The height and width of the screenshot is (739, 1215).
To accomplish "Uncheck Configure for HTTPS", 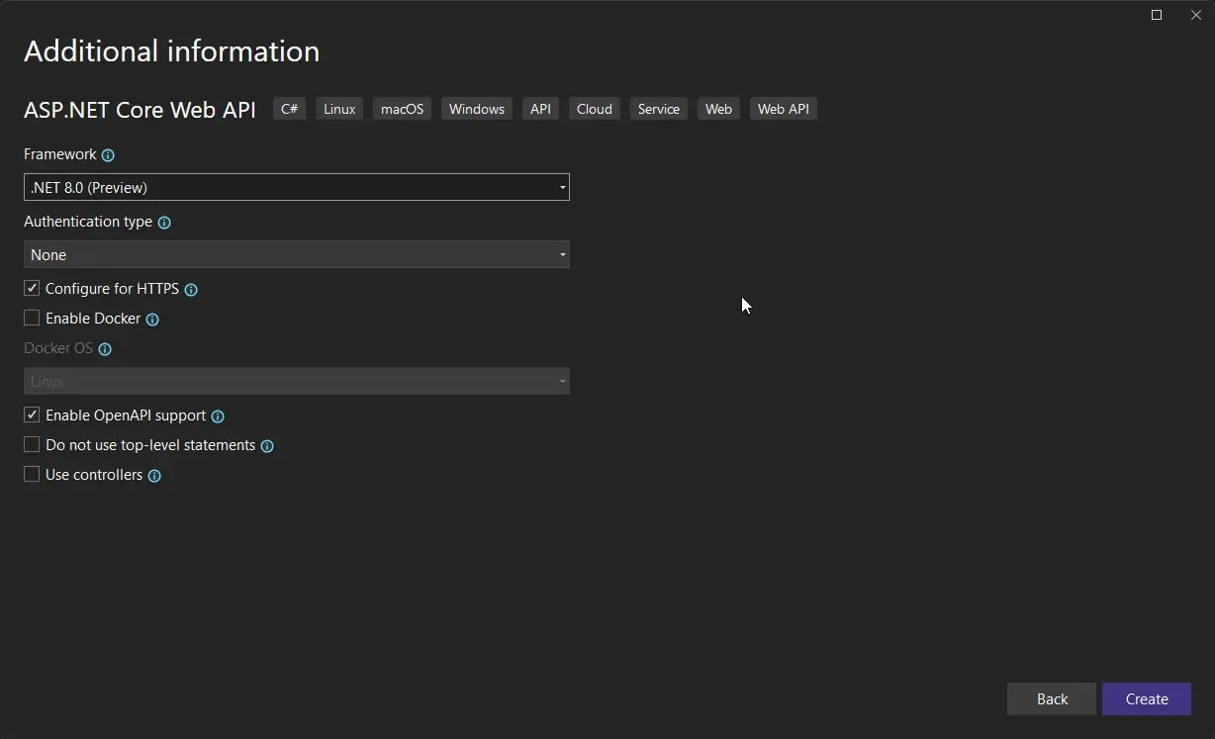I will [x=31, y=288].
